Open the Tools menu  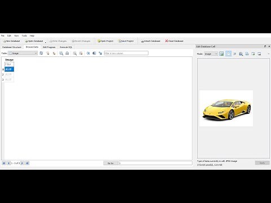click(24, 36)
